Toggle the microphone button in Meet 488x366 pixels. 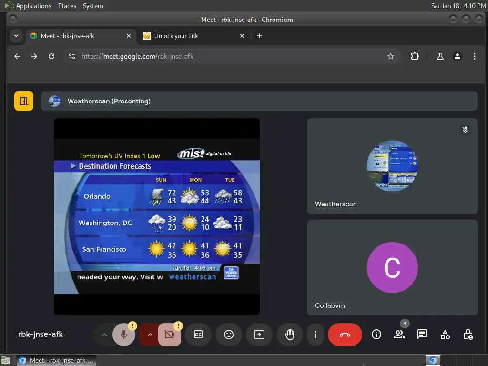pos(123,335)
